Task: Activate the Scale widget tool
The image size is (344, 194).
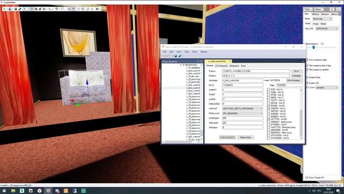Action: [x=40, y=9]
